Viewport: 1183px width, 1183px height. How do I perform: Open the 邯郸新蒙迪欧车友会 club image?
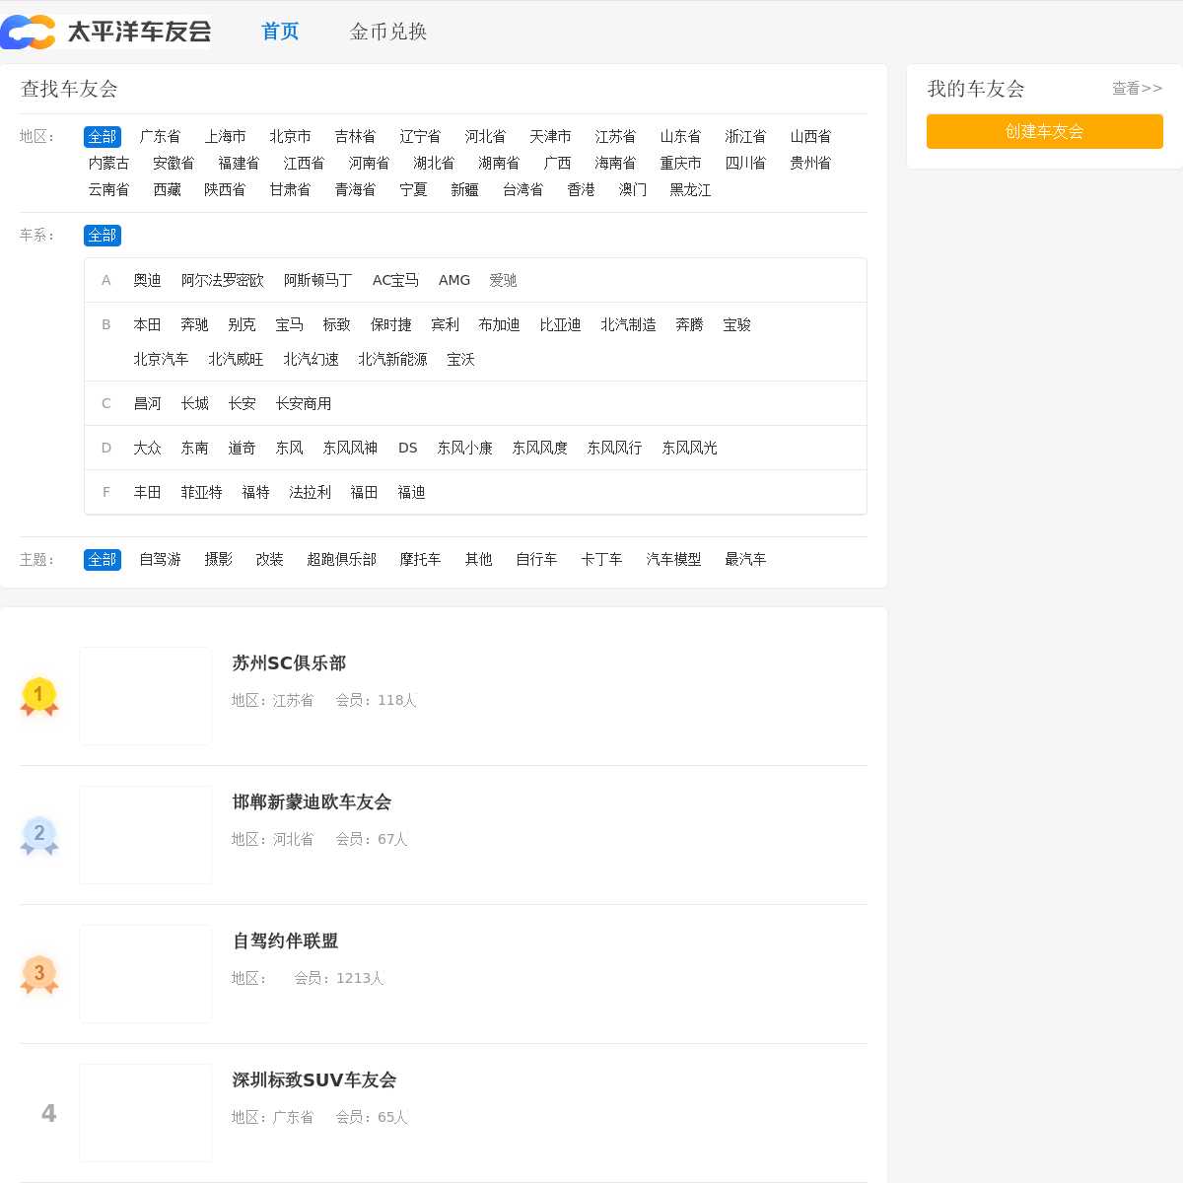(x=146, y=835)
